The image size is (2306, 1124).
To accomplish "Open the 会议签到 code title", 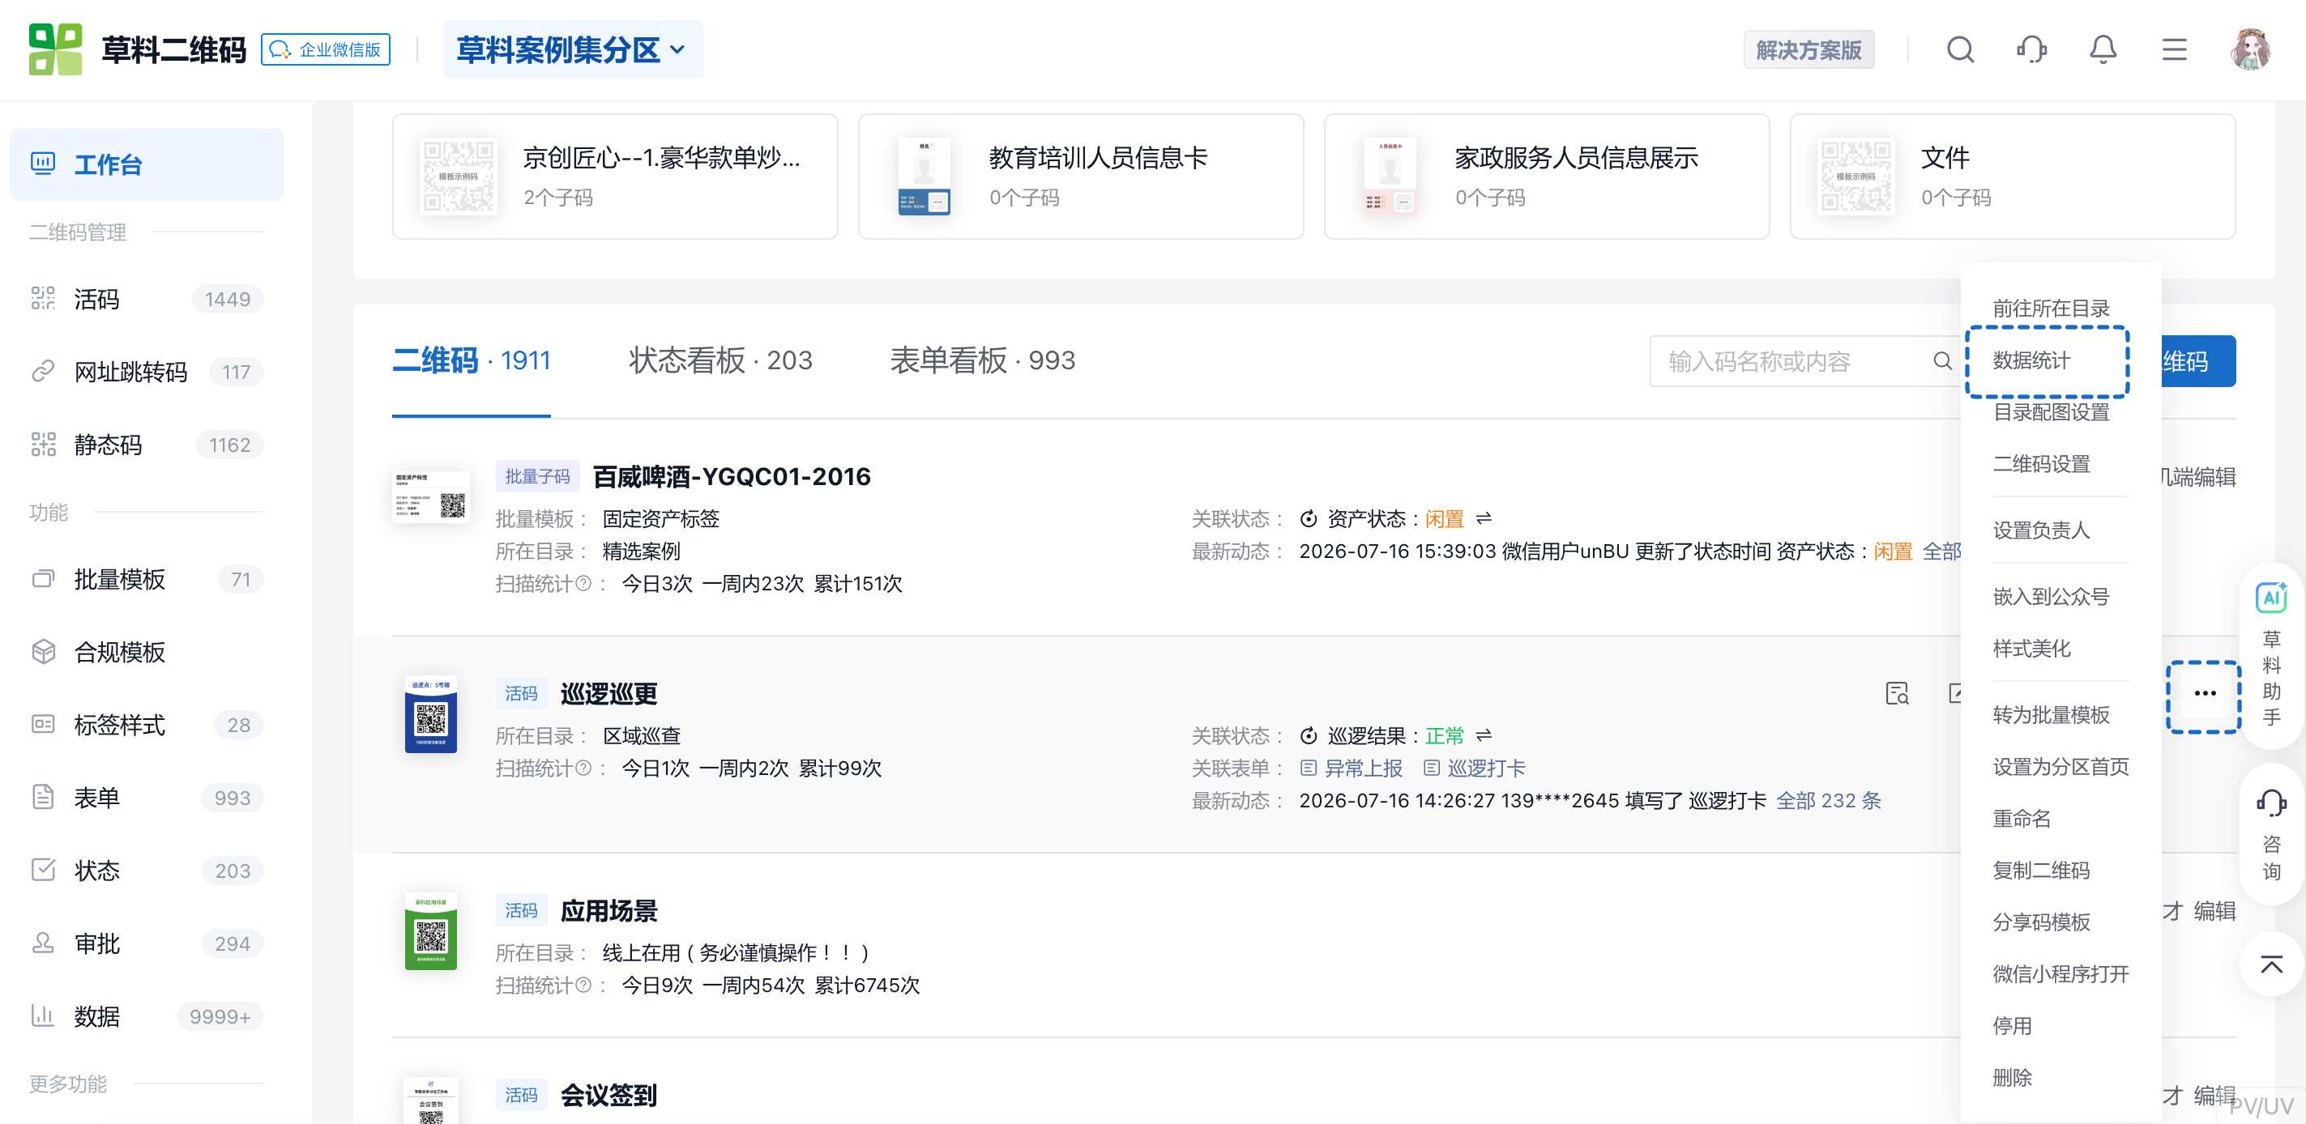I will (609, 1096).
